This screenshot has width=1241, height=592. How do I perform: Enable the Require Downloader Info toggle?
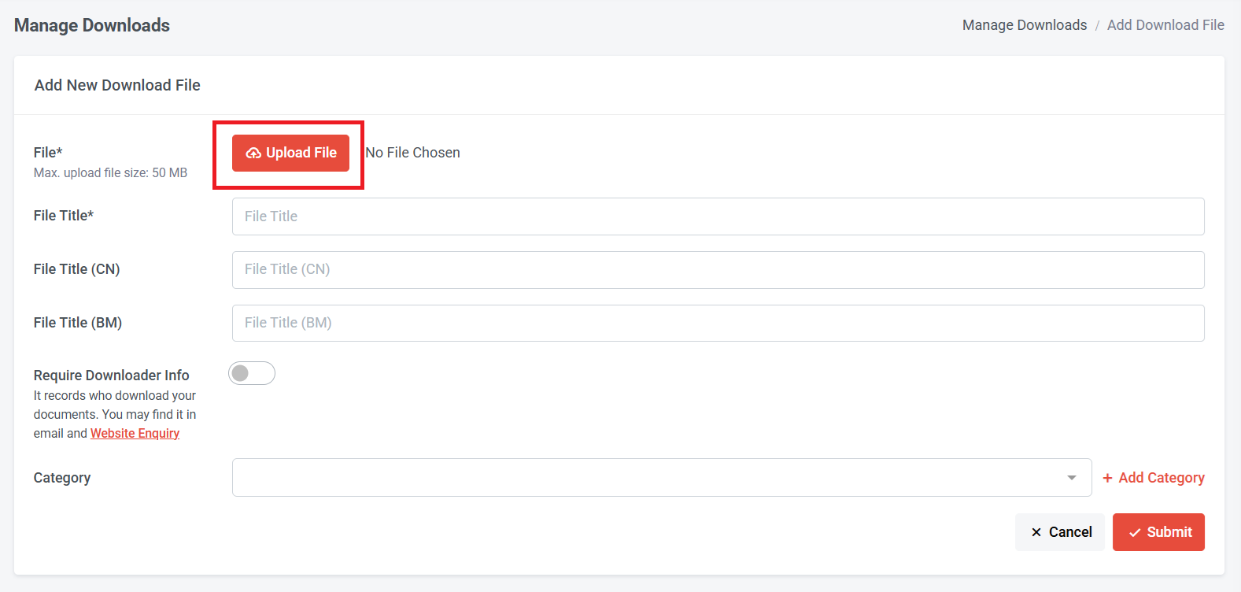coord(252,372)
